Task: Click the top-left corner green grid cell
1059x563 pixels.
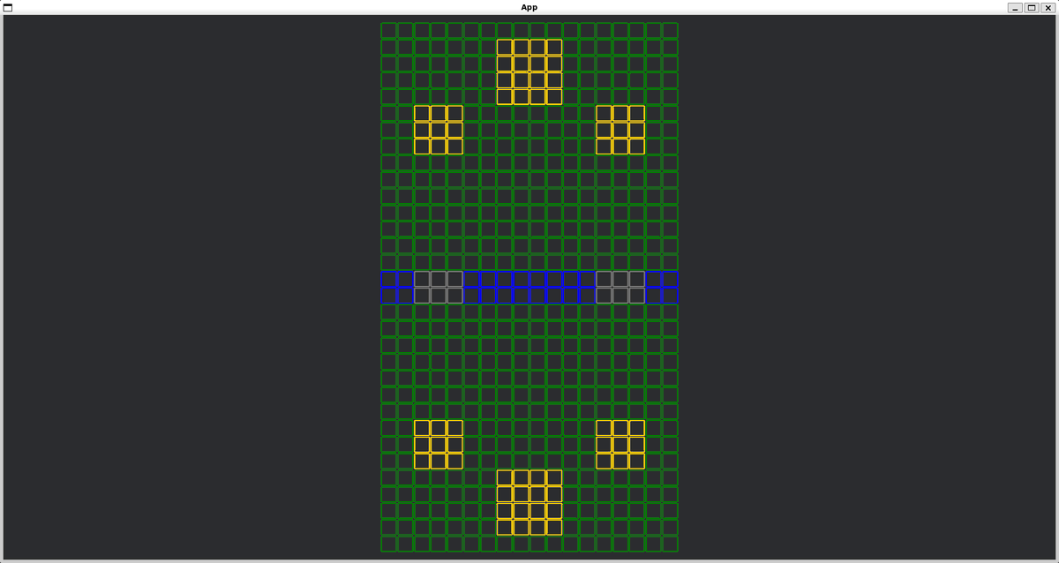Action: coord(388,30)
